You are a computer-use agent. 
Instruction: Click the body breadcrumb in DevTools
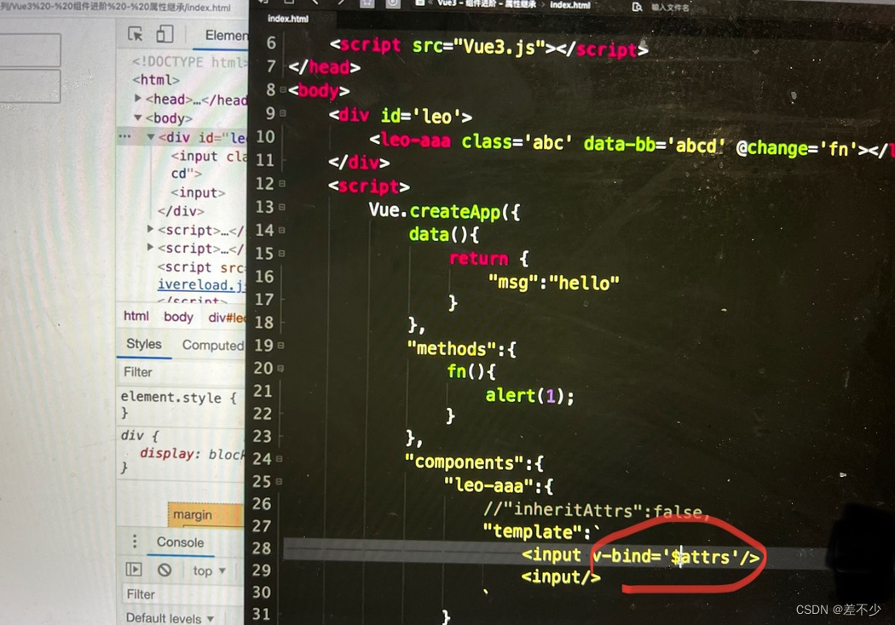(x=178, y=317)
